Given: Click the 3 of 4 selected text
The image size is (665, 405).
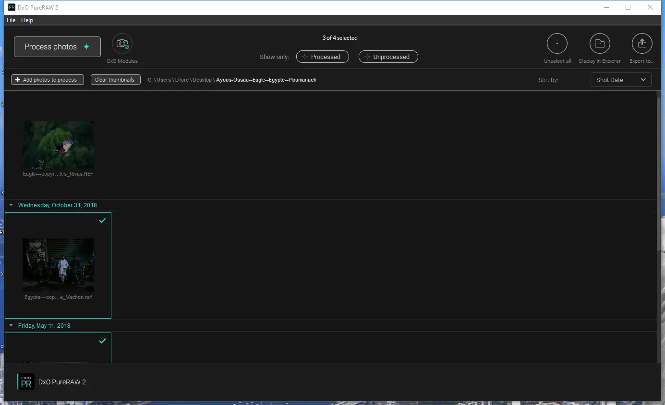Looking at the screenshot, I should tap(340, 38).
